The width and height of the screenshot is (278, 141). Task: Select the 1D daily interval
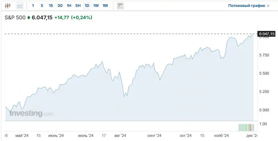click(87, 6)
